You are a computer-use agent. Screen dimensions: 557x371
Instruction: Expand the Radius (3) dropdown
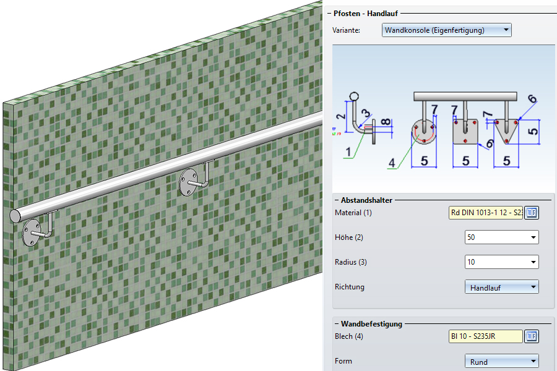coord(501,262)
